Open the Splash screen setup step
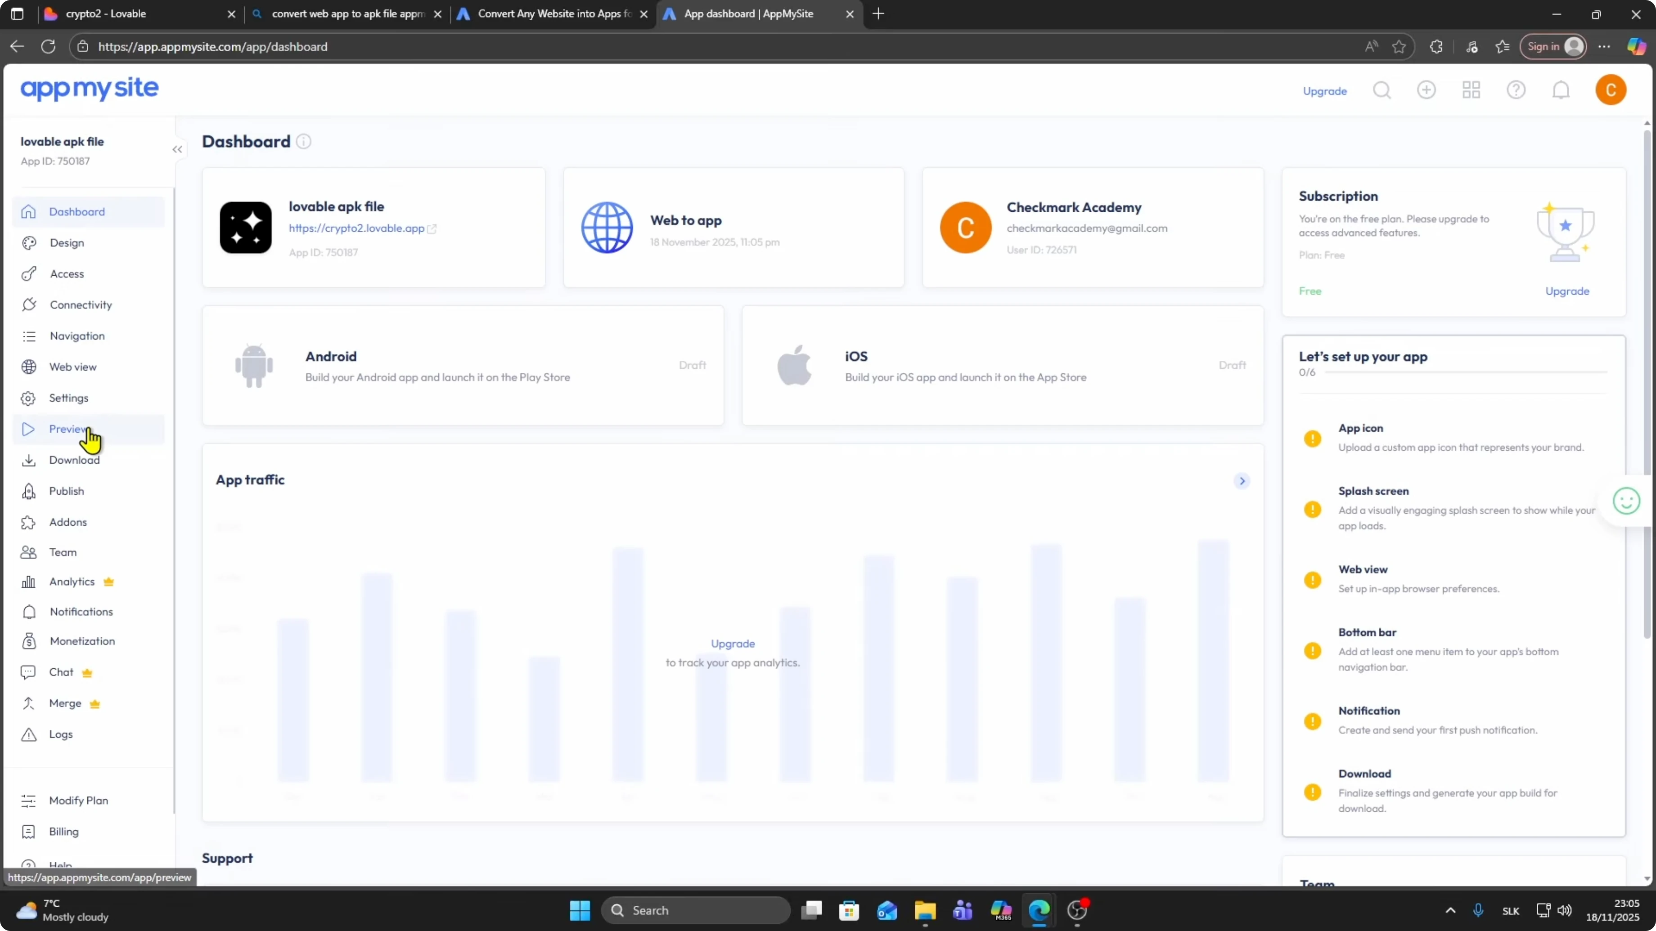1656x931 pixels. [1454, 508]
